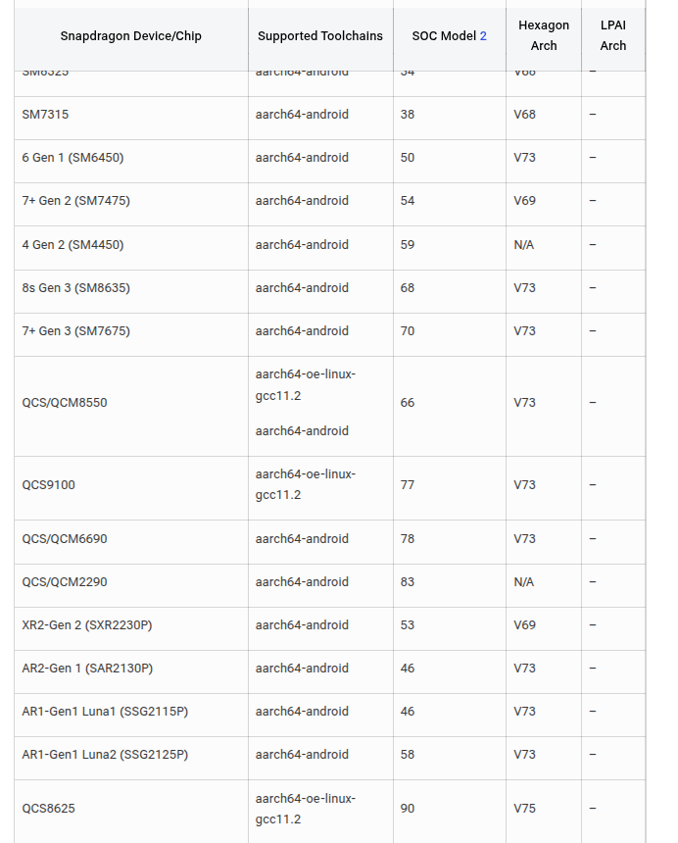Click the Snapdragon Device/Chip column header
This screenshot has width=678, height=843.
coord(131,36)
